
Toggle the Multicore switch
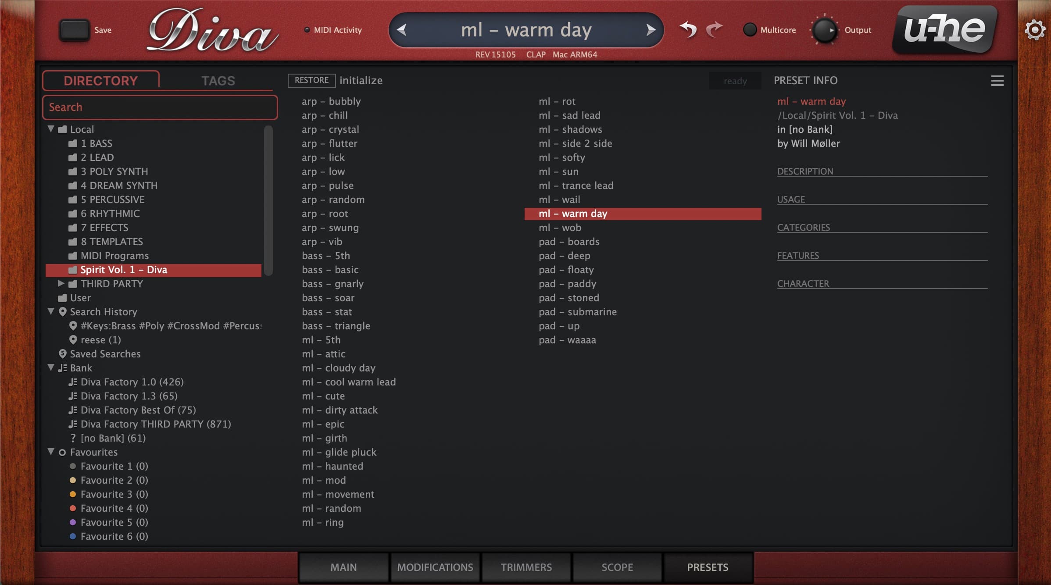(x=750, y=30)
